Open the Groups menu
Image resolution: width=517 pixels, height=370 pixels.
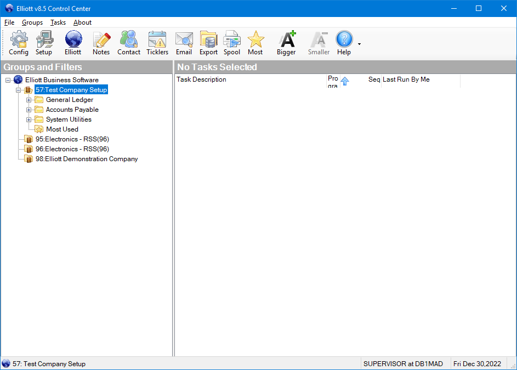point(32,22)
